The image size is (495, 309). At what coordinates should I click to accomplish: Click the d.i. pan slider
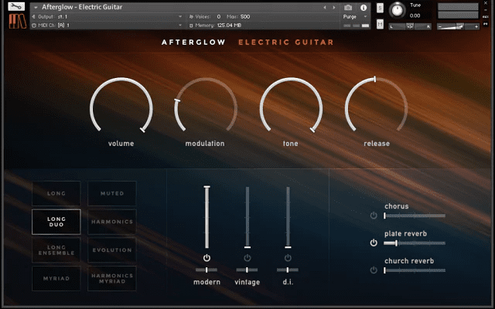point(288,270)
